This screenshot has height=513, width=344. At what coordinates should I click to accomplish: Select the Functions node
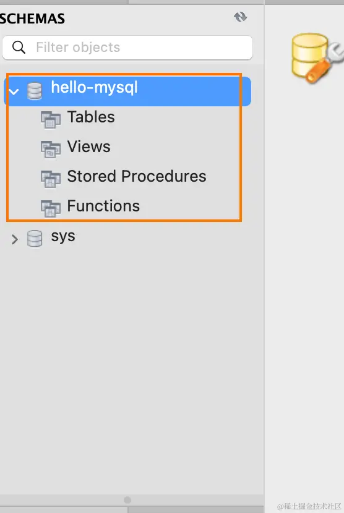coord(103,206)
